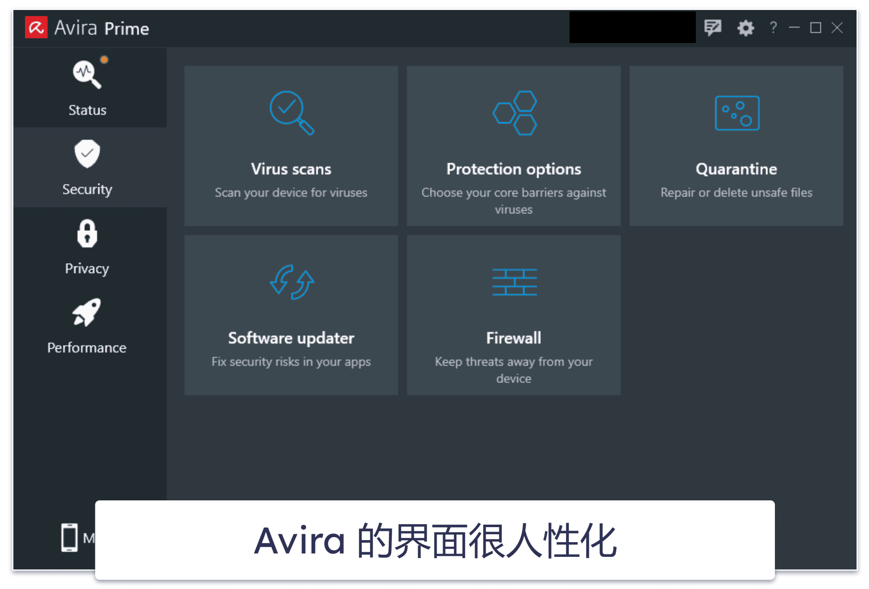Click the Performance rocket icon
This screenshot has height=589, width=869.
point(87,312)
